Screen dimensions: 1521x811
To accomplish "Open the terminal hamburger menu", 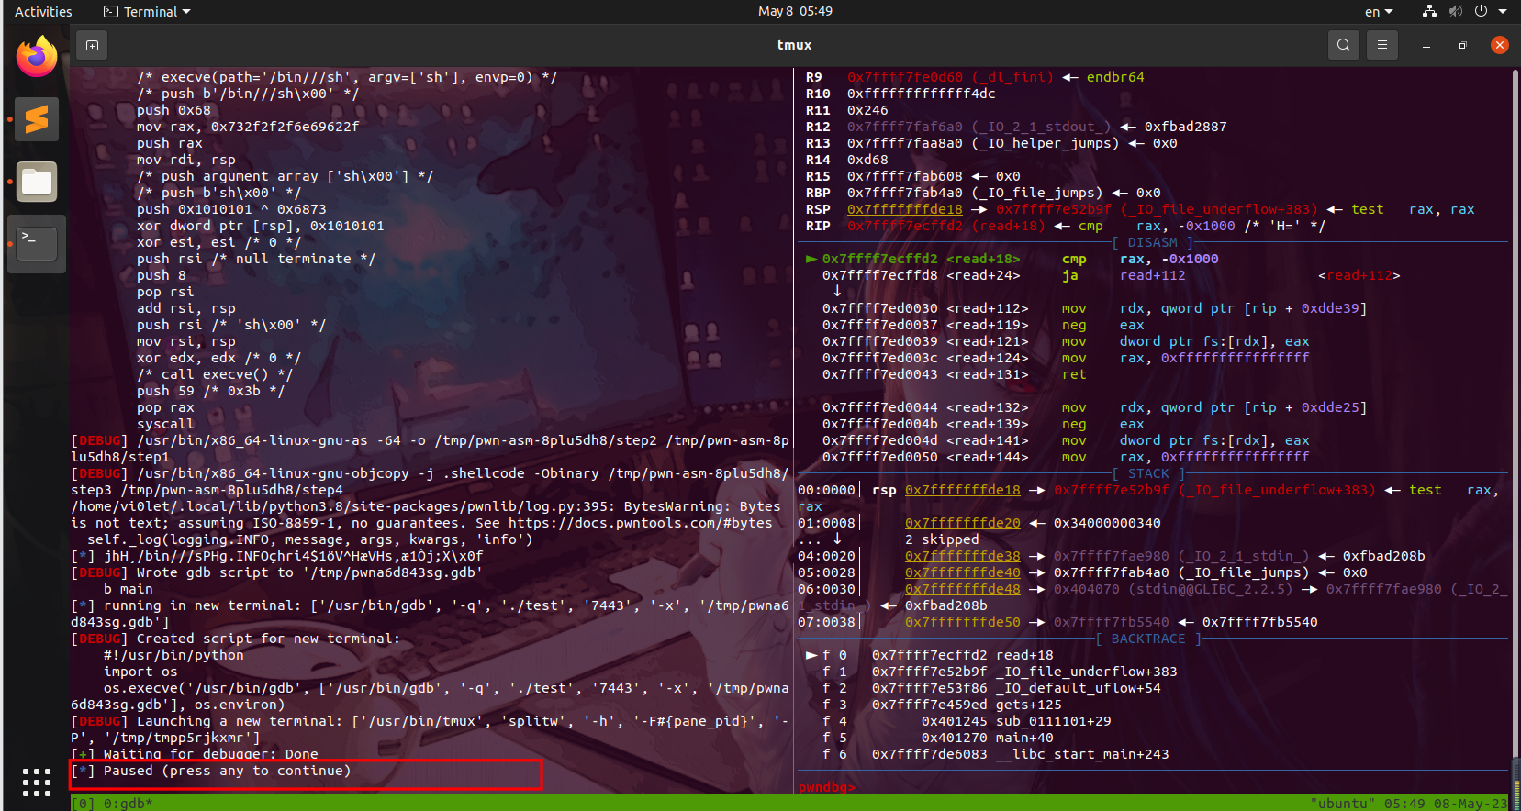I will [1382, 45].
